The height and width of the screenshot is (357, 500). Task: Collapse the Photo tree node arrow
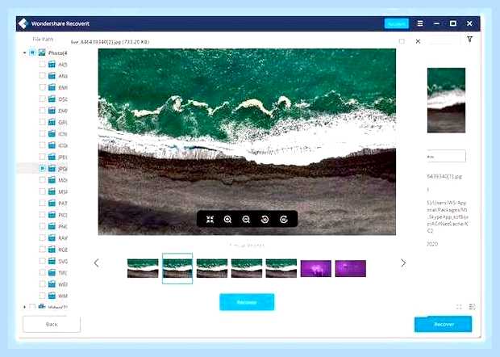[24, 52]
